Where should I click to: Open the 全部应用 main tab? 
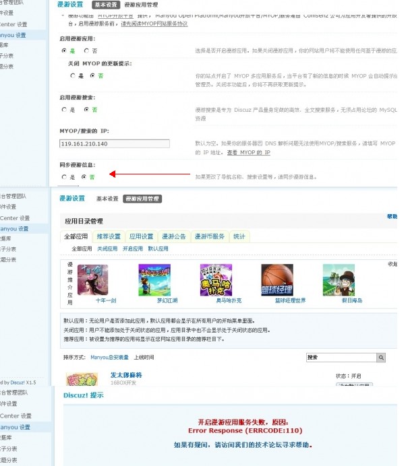click(x=76, y=236)
